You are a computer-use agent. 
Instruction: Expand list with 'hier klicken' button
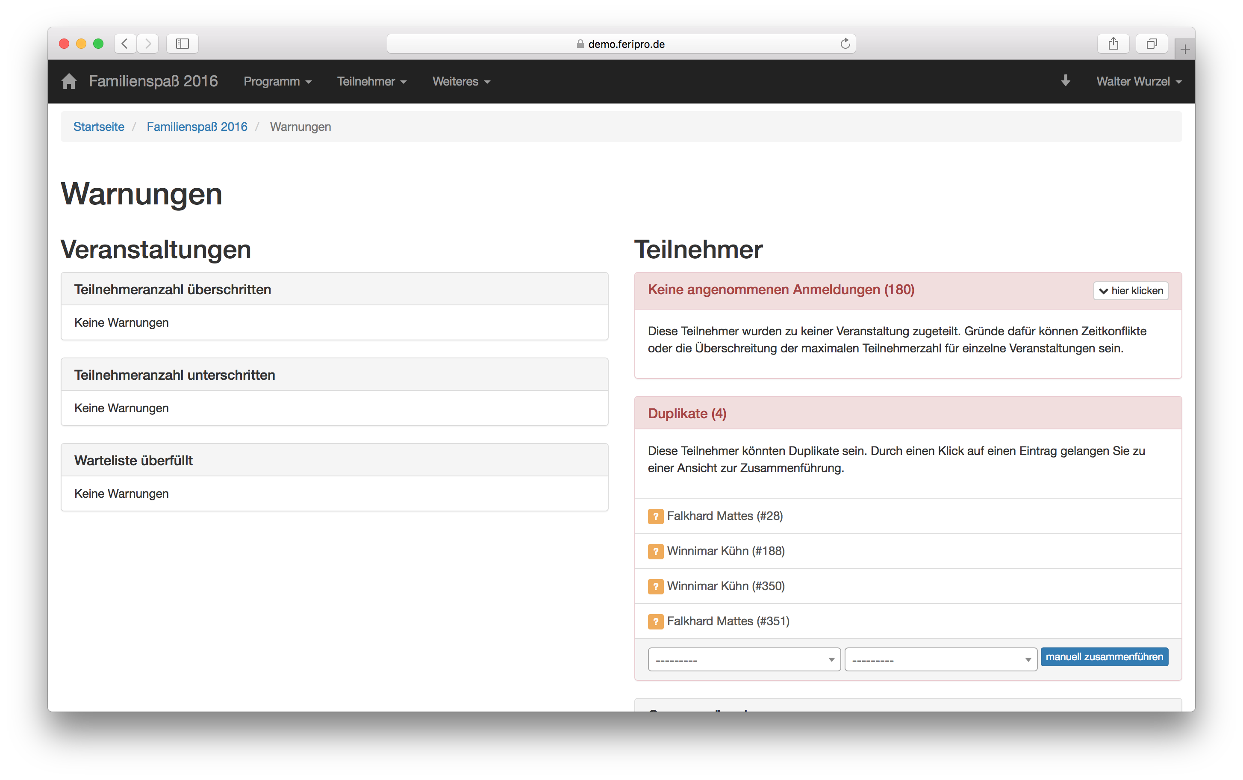click(1131, 291)
